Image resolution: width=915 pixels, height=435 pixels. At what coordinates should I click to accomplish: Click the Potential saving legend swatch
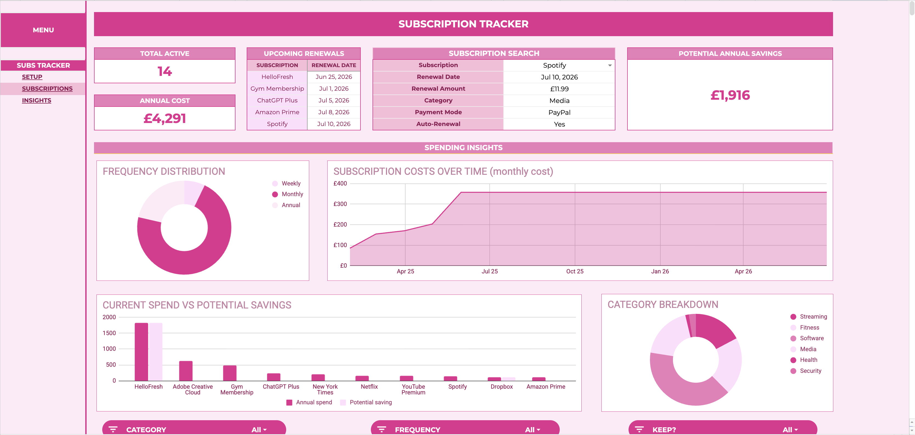coord(343,402)
